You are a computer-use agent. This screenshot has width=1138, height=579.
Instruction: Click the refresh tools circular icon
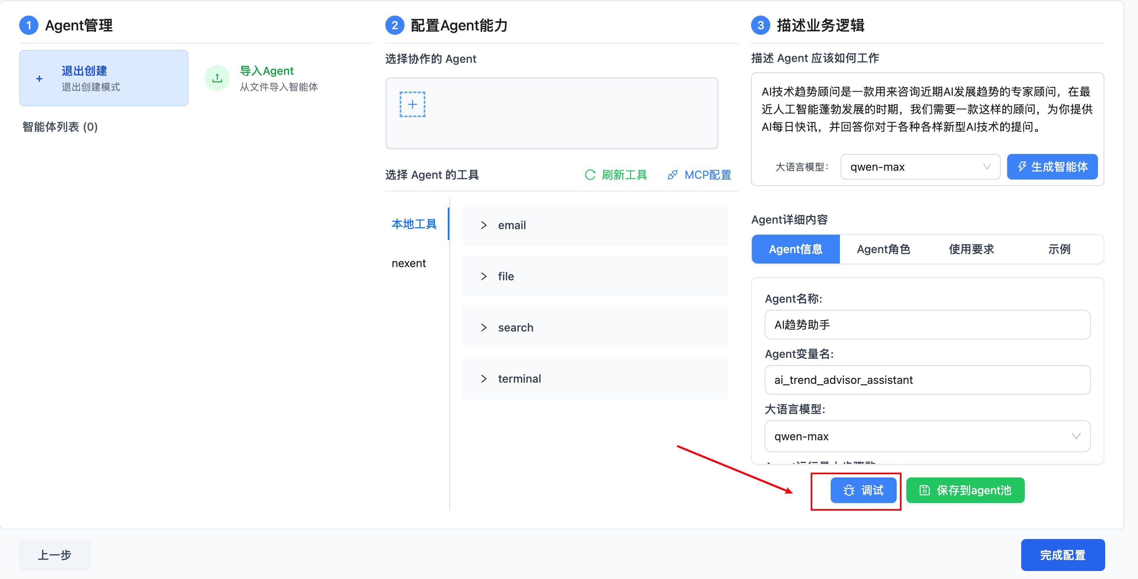[590, 175]
